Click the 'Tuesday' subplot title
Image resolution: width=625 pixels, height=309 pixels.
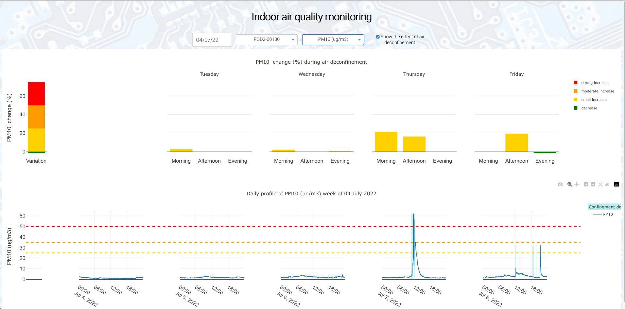click(209, 74)
